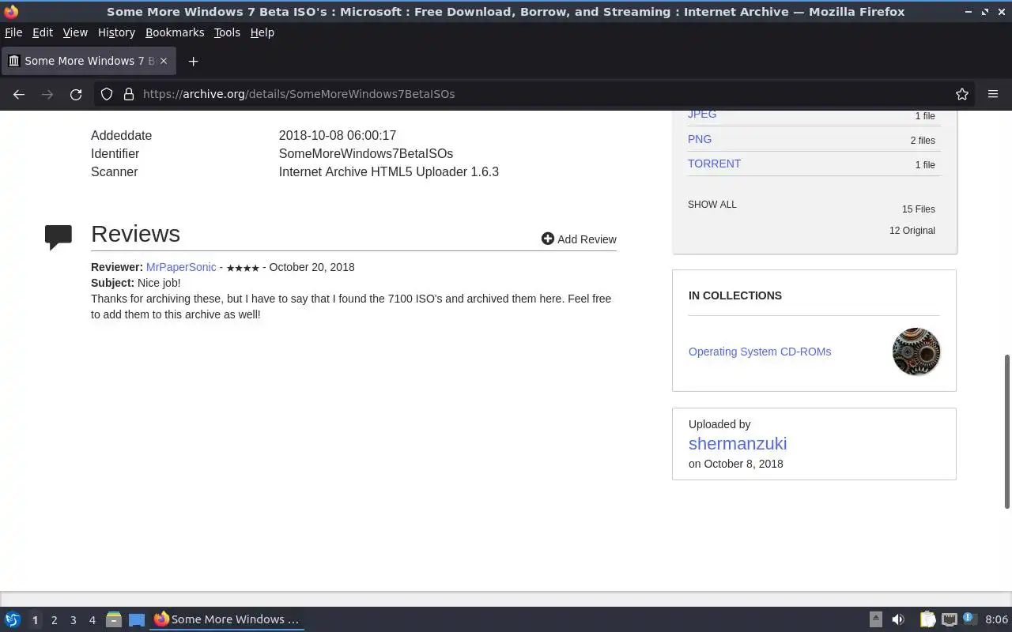Click the Firefox window button in taskbar

click(x=228, y=619)
